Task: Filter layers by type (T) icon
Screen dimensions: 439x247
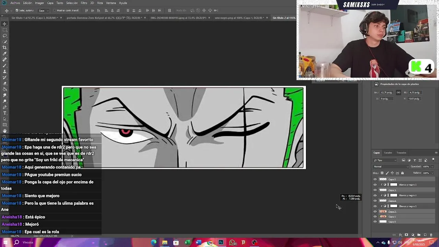Action: pyautogui.click(x=415, y=160)
